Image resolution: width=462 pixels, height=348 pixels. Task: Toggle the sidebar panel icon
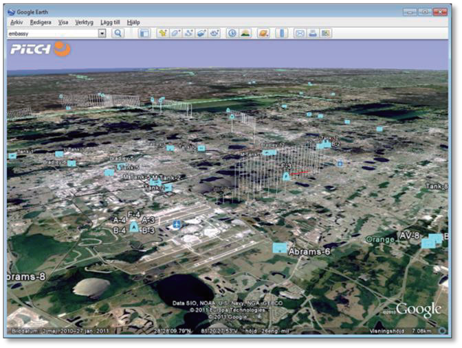(144, 33)
